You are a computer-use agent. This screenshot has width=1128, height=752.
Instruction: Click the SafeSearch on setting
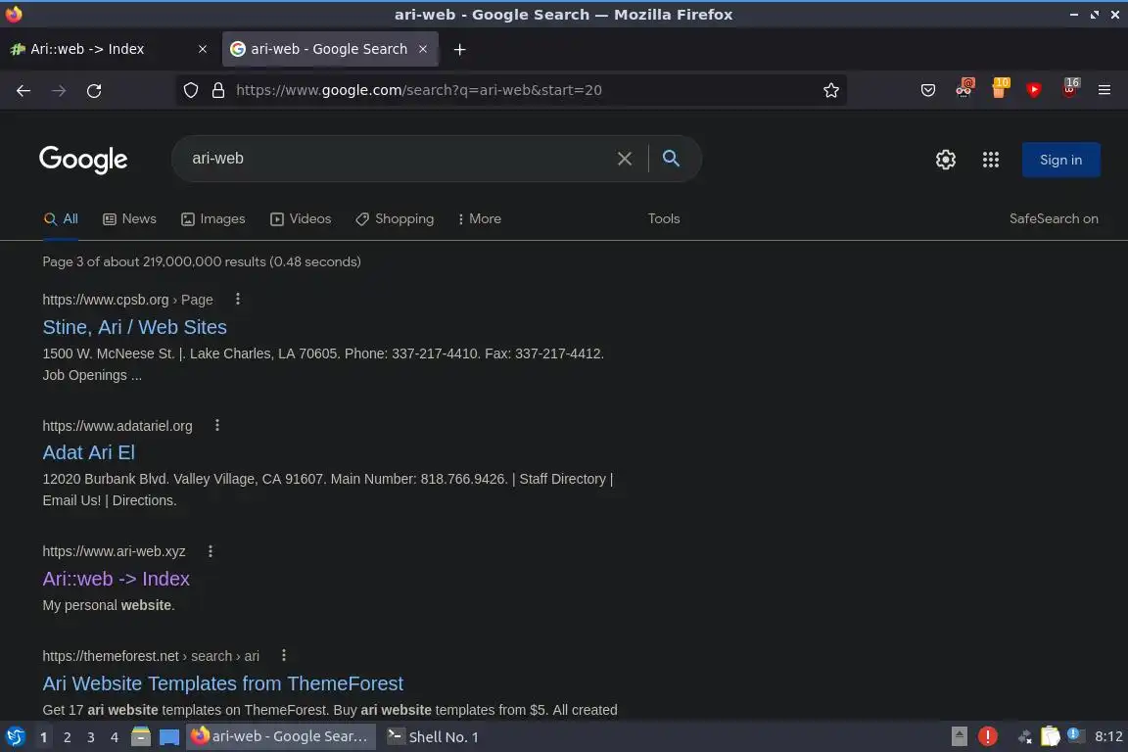pos(1054,218)
